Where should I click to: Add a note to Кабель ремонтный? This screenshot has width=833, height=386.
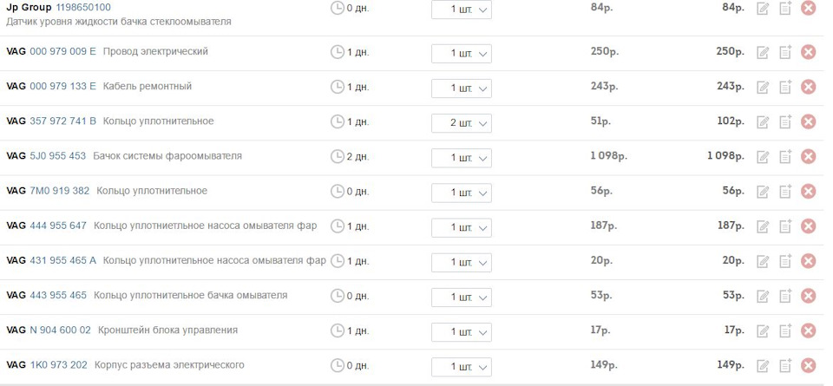pyautogui.click(x=786, y=87)
